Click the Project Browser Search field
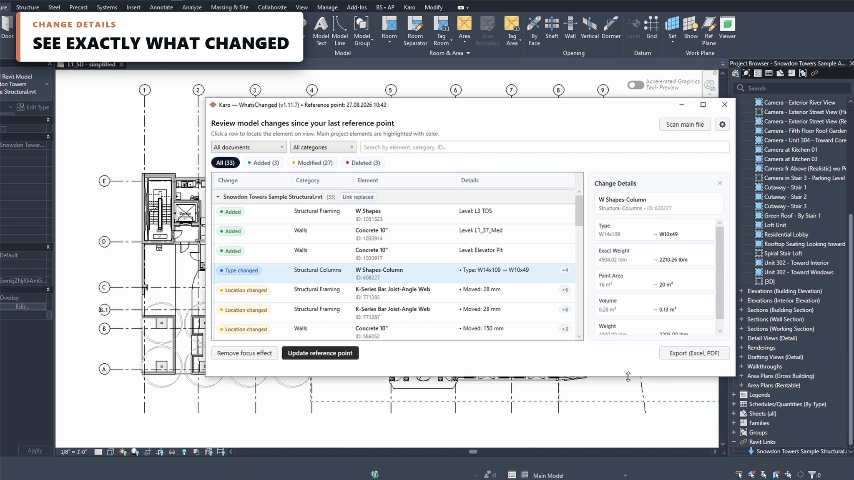The image size is (854, 480). pos(792,88)
